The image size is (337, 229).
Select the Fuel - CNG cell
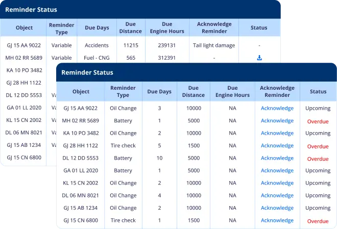pos(97,58)
